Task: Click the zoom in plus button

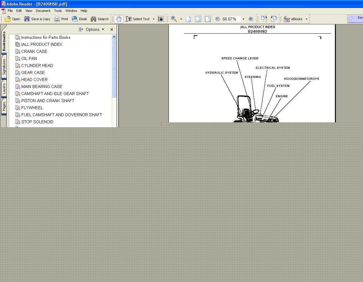Action: point(251,19)
